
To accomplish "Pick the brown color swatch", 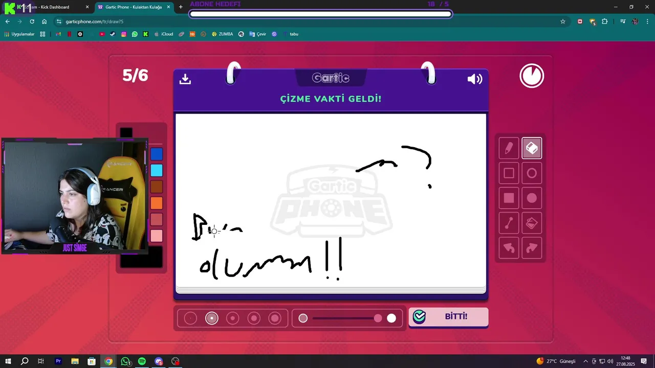I will point(157,187).
